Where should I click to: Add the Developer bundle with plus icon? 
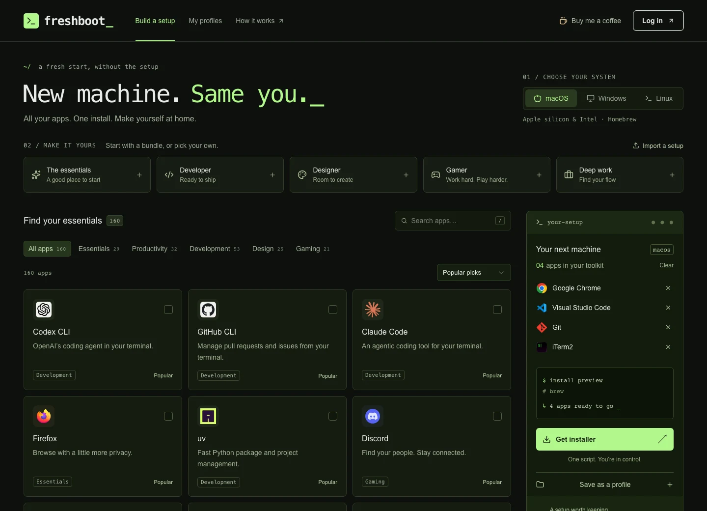tap(272, 175)
